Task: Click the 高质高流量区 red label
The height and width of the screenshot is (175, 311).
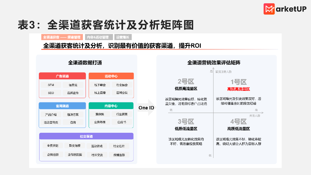Action: [x=238, y=89]
